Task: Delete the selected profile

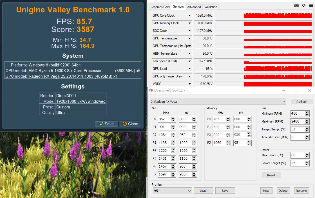Action: coord(283,191)
